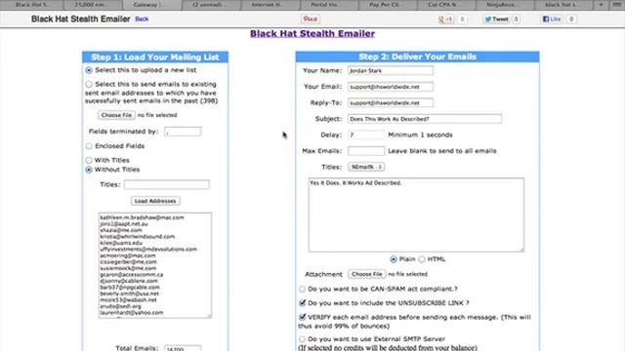Switch to the Pay Per Cli... browser tab
625x351 pixels.
pyautogui.click(x=388, y=5)
